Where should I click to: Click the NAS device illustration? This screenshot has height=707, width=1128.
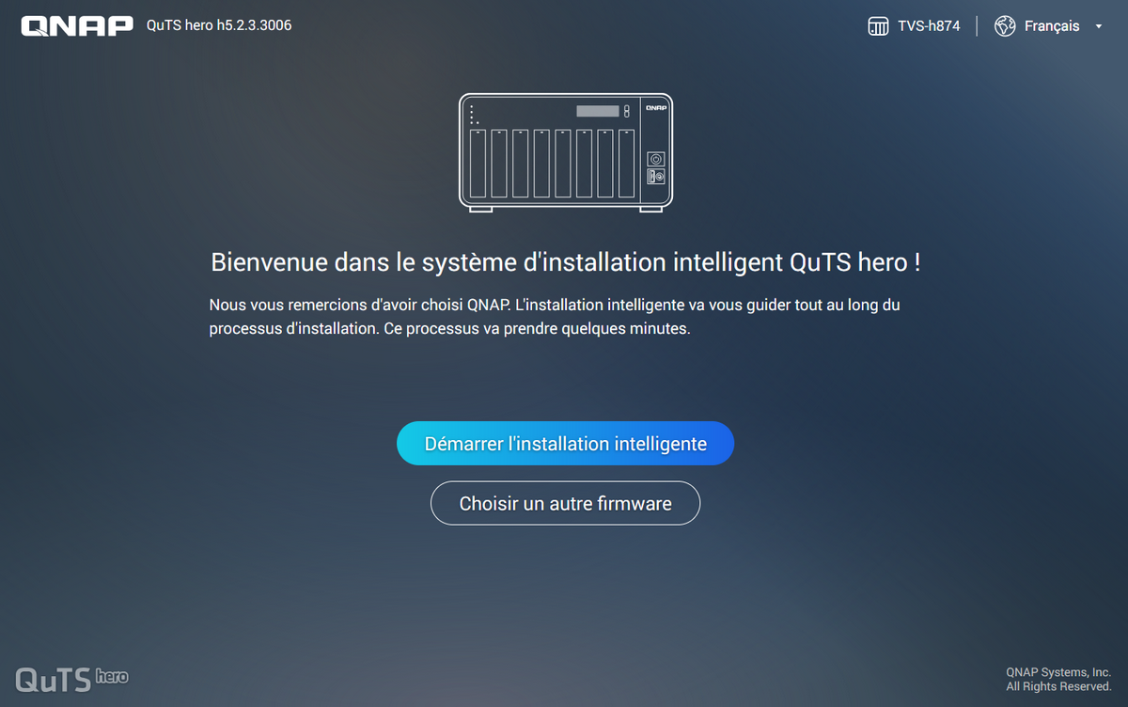click(x=566, y=152)
